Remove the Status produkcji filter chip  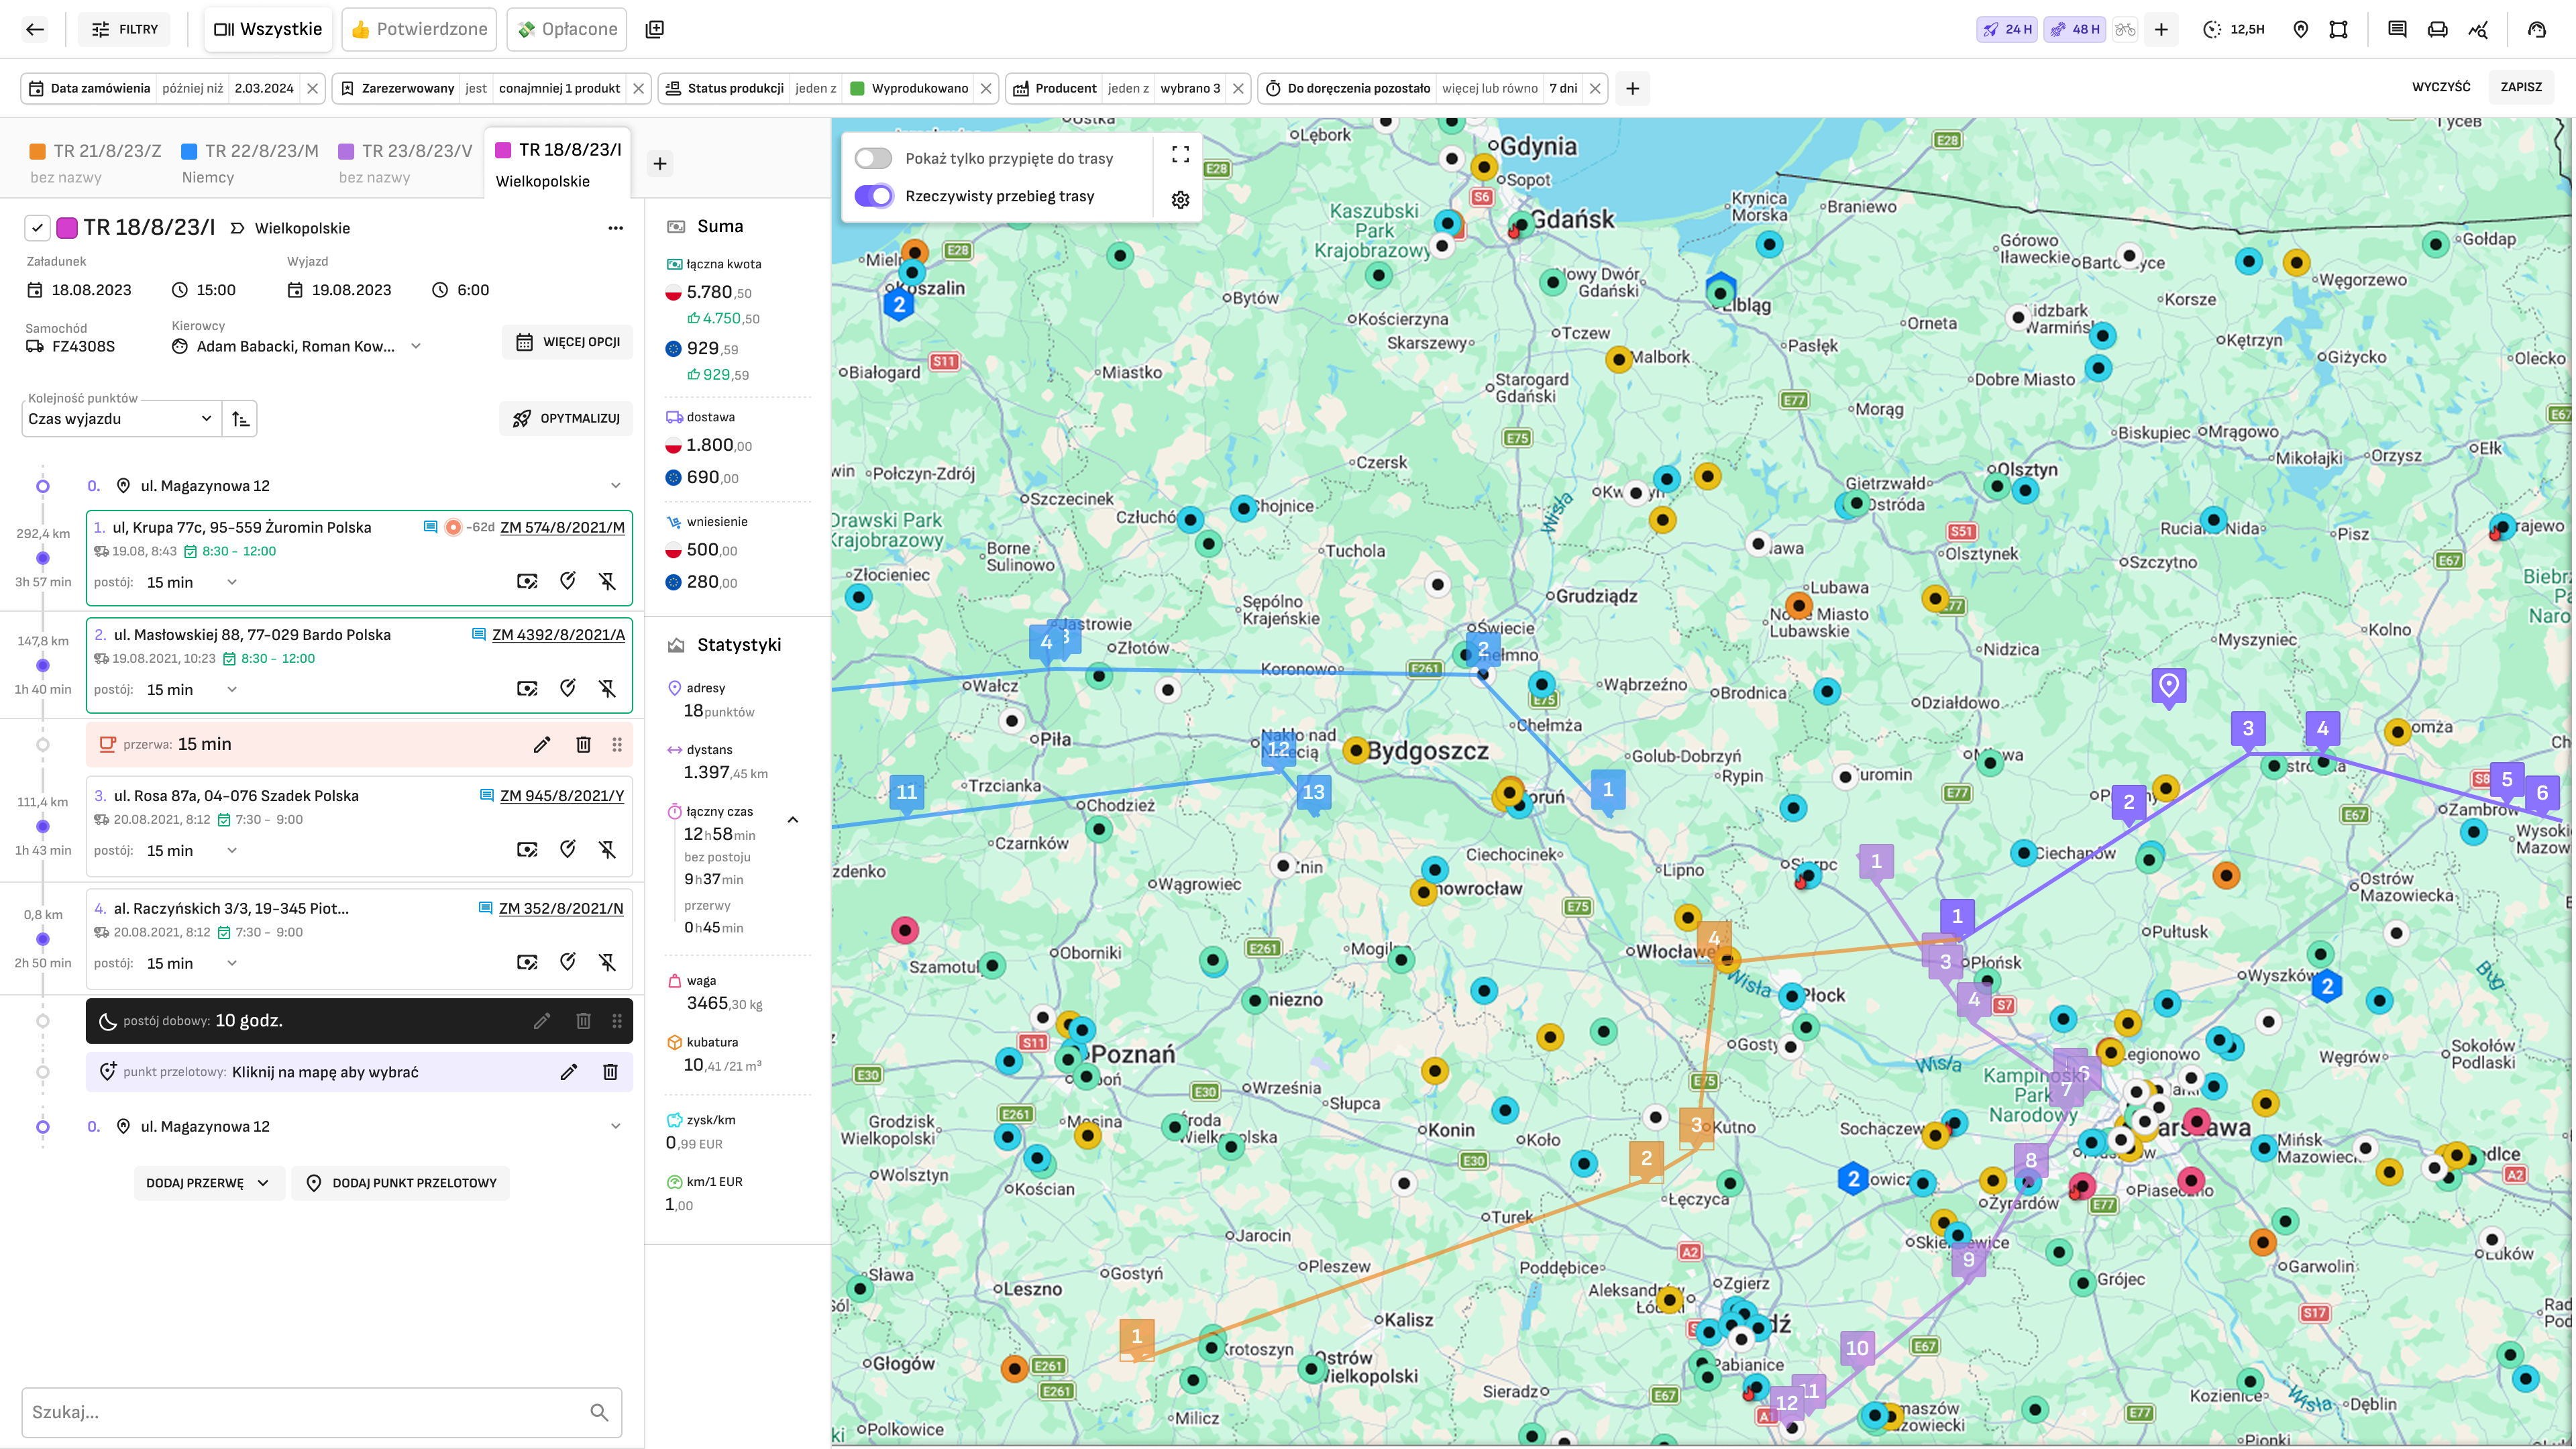click(986, 88)
